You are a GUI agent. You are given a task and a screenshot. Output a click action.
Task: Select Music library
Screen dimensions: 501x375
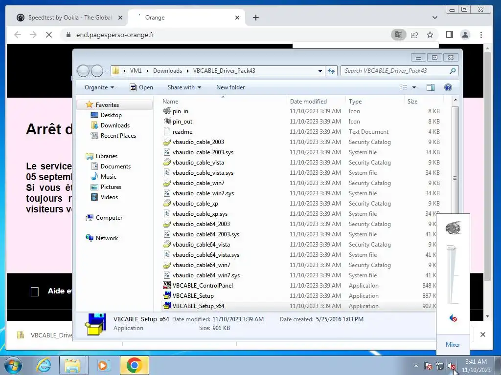click(x=104, y=176)
